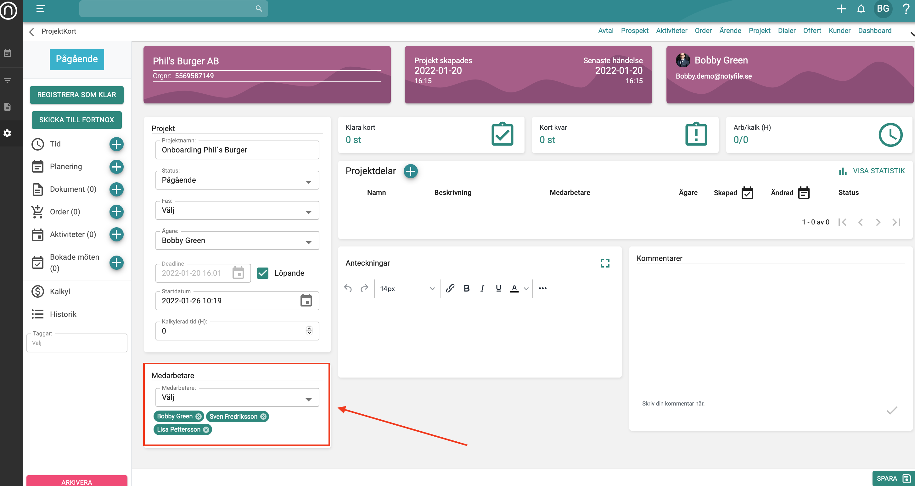Toggle bold formatting in Anteckningar

tap(466, 288)
